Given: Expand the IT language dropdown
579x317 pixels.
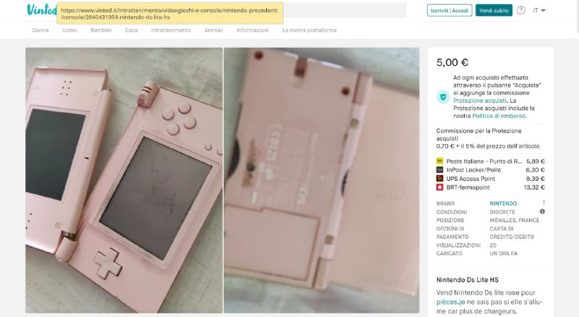Looking at the screenshot, I should click(539, 10).
